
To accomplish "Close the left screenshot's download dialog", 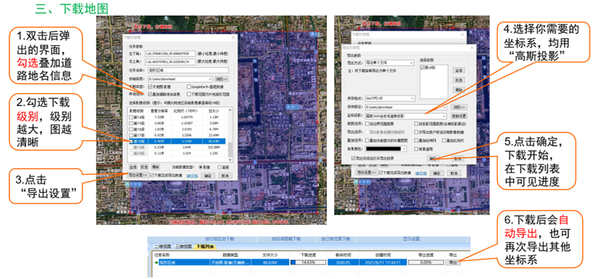I will 234,38.
